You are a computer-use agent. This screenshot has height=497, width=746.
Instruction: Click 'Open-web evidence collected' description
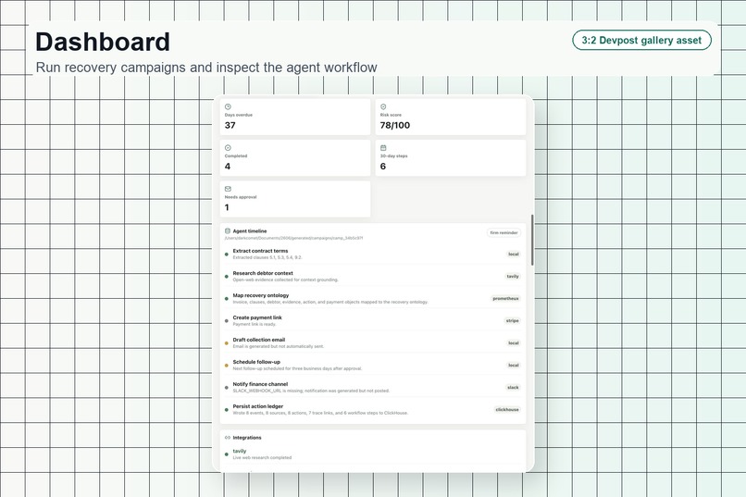click(x=285, y=280)
